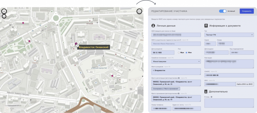Click Сохранить to save the participant

(246, 11)
